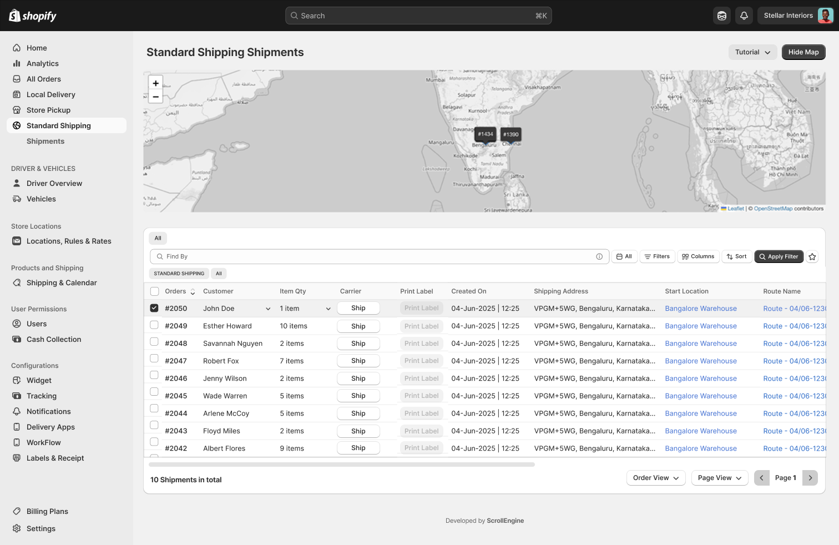The height and width of the screenshot is (545, 839).
Task: Toggle the select all orders checkbox
Action: pos(154,291)
